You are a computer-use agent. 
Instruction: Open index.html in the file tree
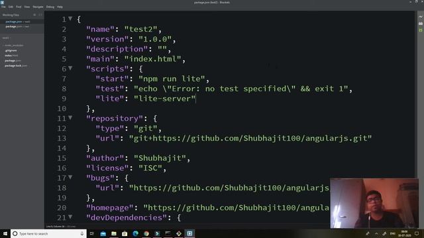(11, 56)
